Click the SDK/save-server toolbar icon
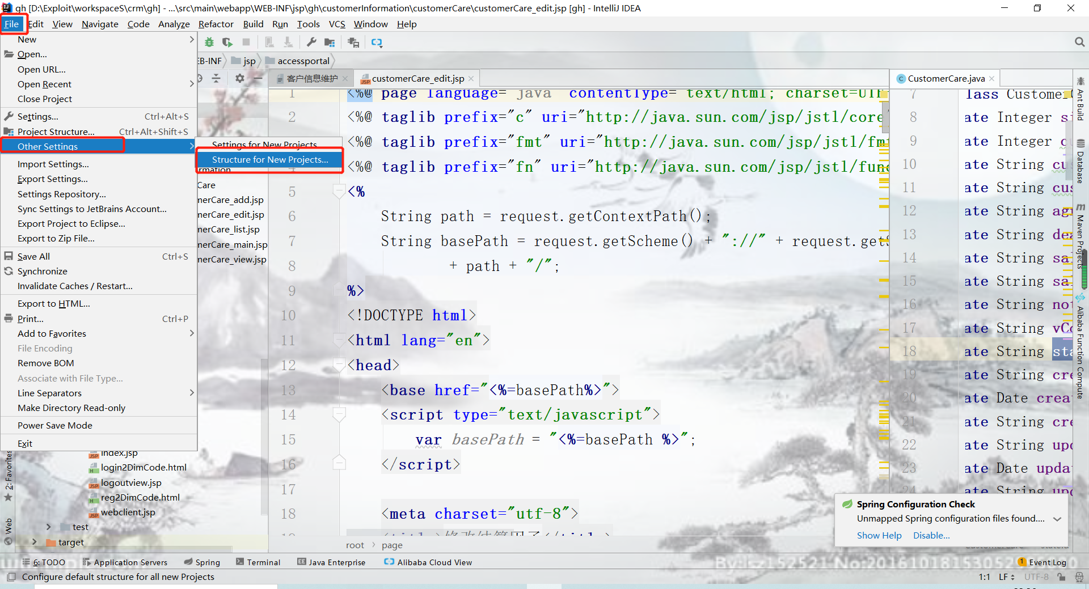This screenshot has height=589, width=1089. tap(353, 43)
